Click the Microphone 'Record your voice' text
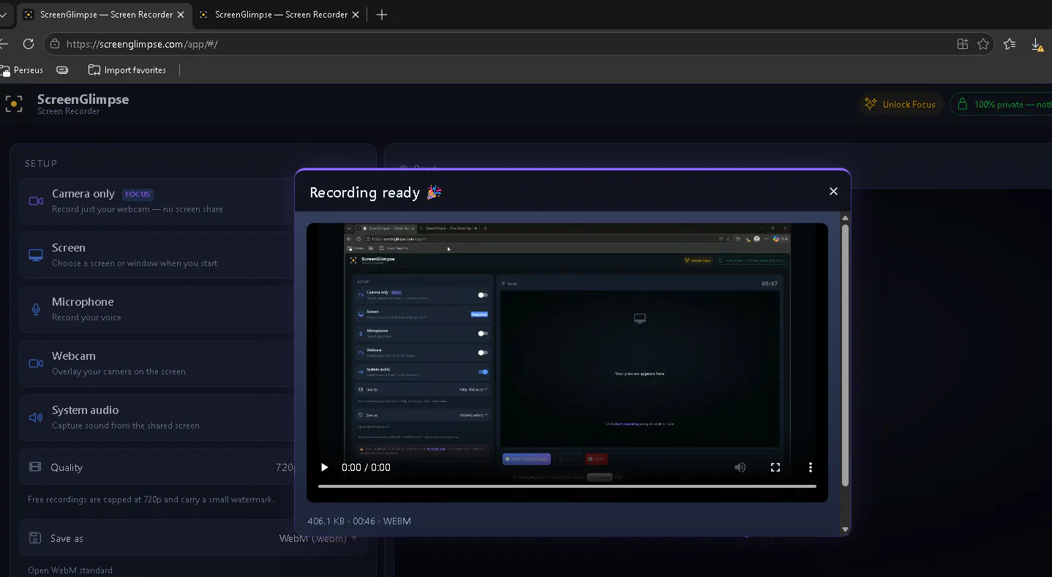1052x577 pixels. 86,317
